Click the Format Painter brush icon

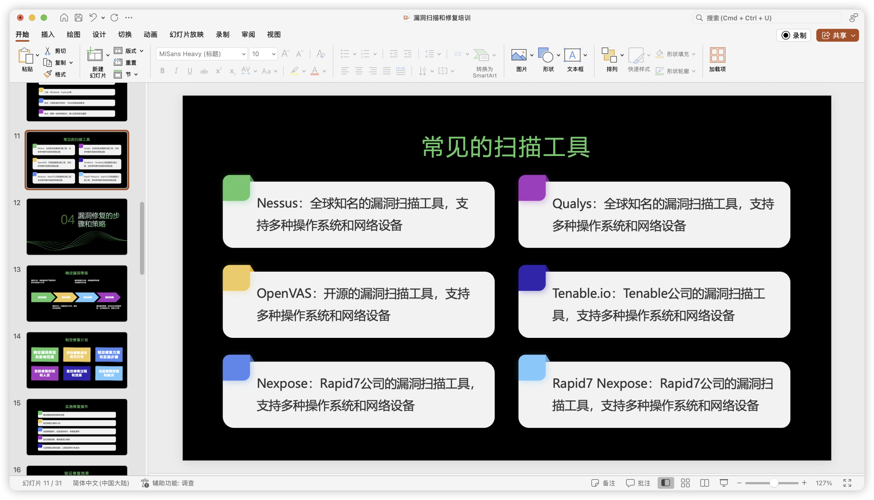click(x=48, y=74)
